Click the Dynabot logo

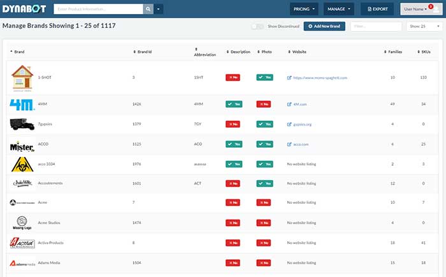[x=24, y=9]
